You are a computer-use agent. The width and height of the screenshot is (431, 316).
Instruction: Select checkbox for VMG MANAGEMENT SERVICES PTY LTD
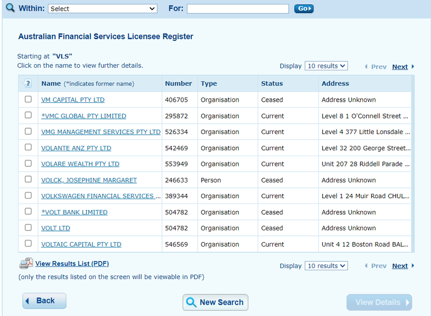[28, 131]
